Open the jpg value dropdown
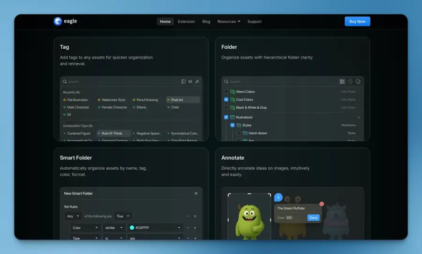The height and width of the screenshot is (254, 422). 155,238
